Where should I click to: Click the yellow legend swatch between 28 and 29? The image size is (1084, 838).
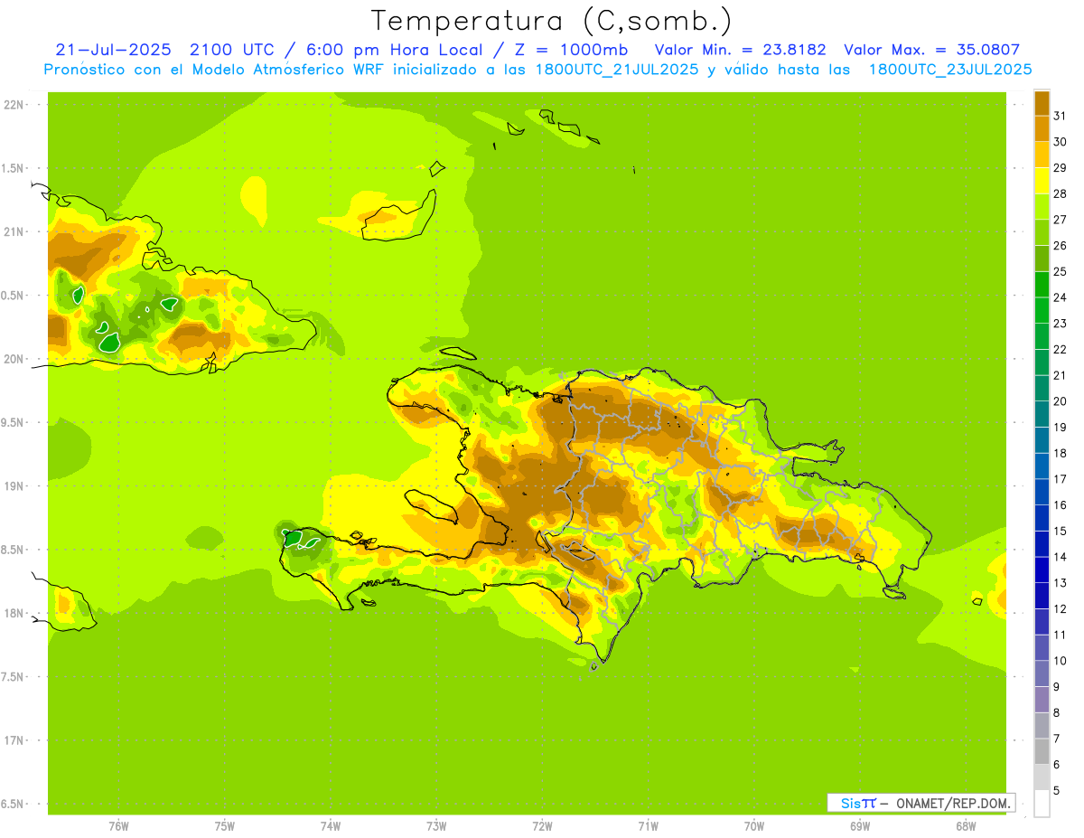(1042, 181)
